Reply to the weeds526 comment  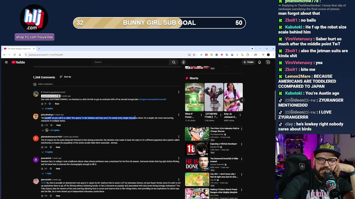pyautogui.click(x=58, y=169)
